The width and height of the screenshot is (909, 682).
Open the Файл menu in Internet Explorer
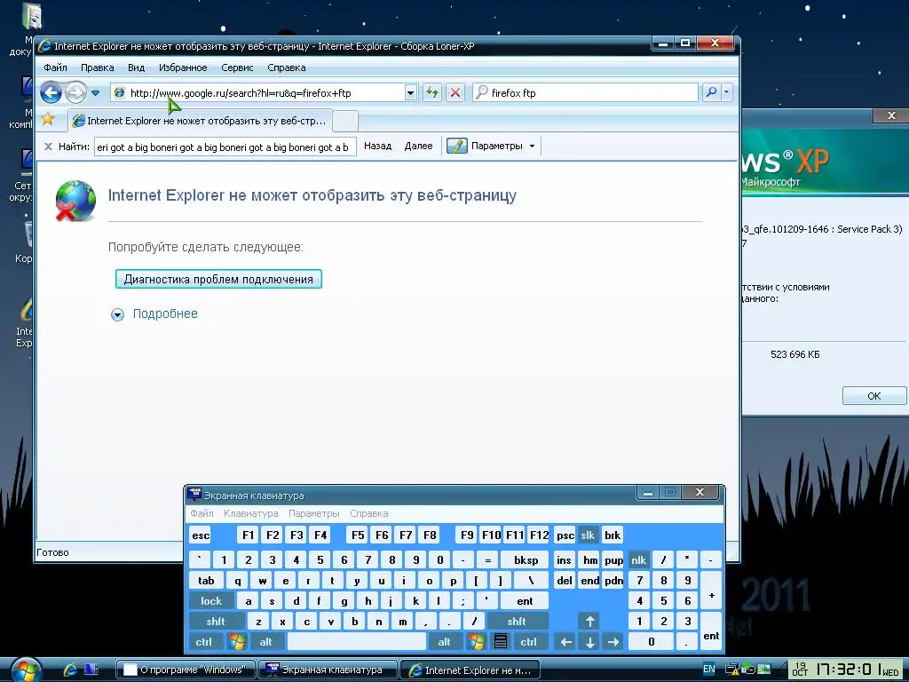point(55,67)
